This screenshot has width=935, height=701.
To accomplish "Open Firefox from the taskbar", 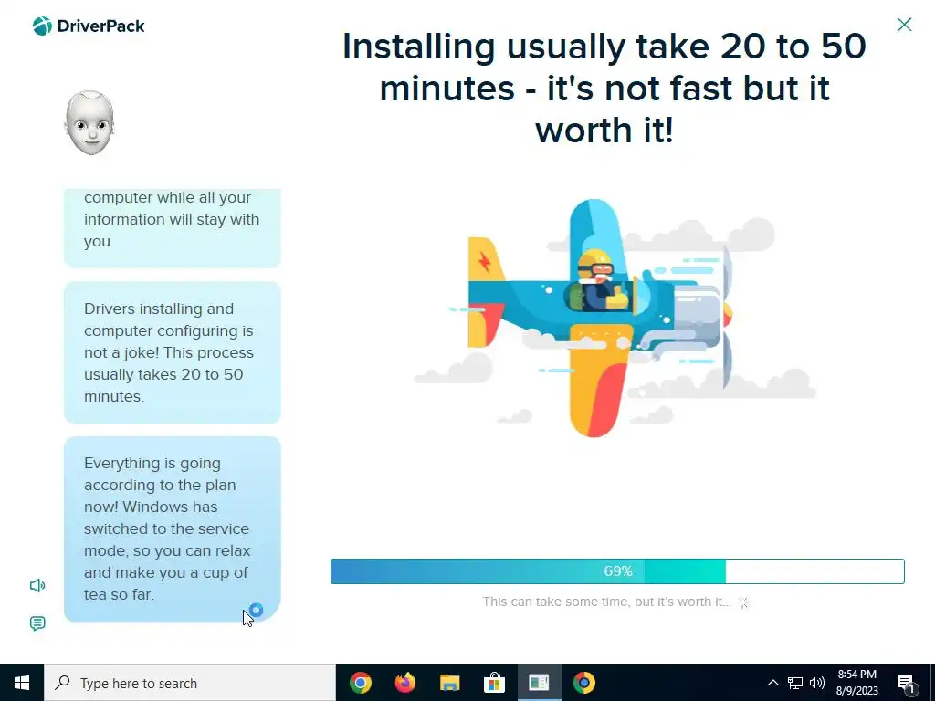I will coord(405,683).
